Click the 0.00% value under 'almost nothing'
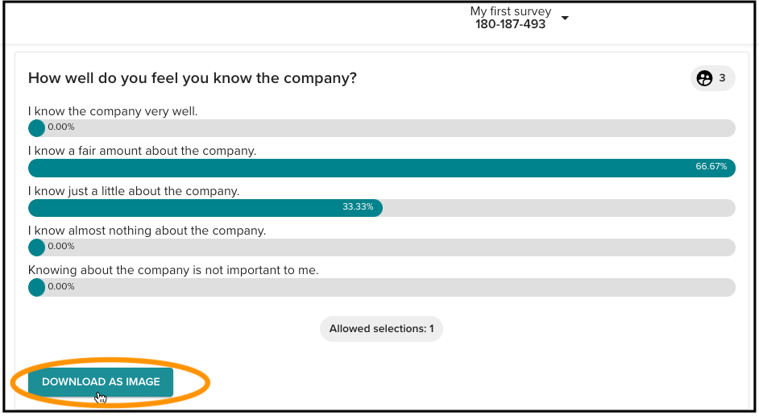This screenshot has height=416, width=759. (61, 246)
